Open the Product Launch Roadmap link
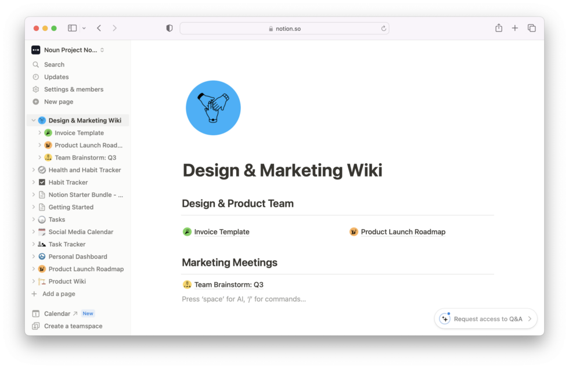Image resolution: width=569 pixels, height=368 pixels. coord(403,232)
